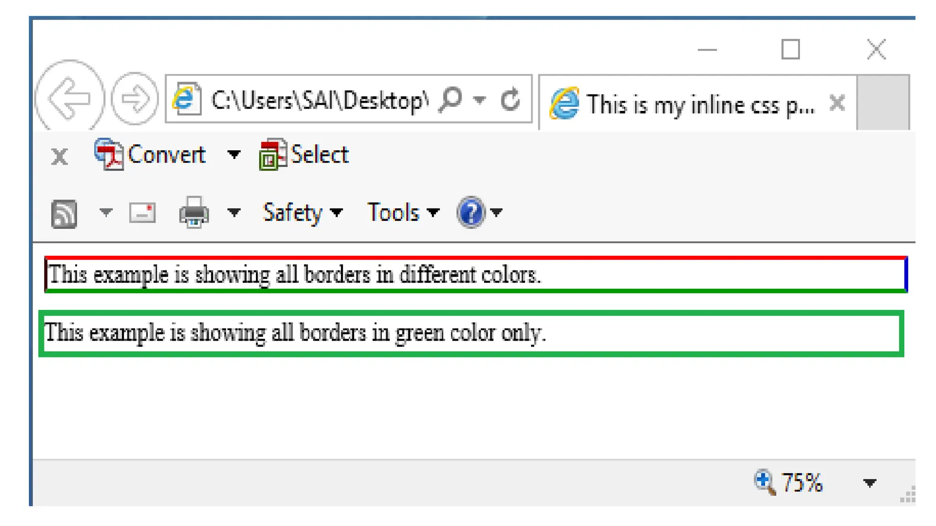Expand the Convert dropdown arrow
Screen dimensions: 936x526
[x=234, y=155]
